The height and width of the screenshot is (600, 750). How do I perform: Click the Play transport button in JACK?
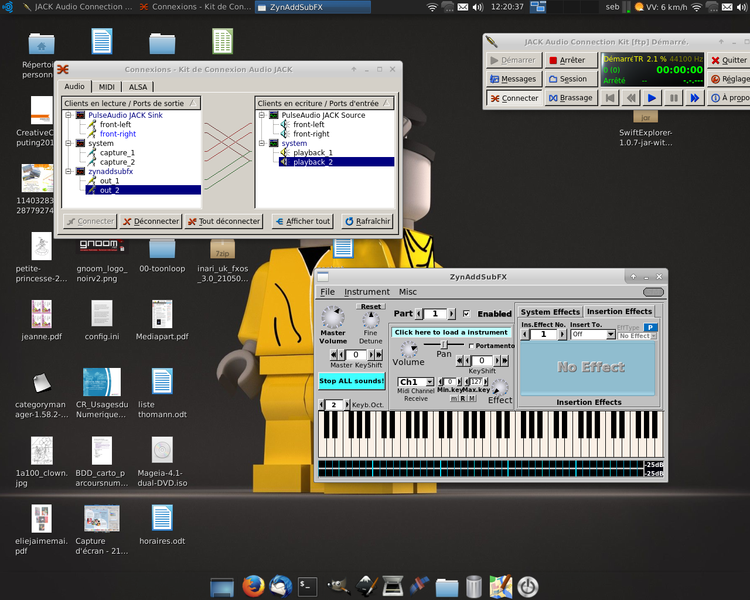[652, 98]
